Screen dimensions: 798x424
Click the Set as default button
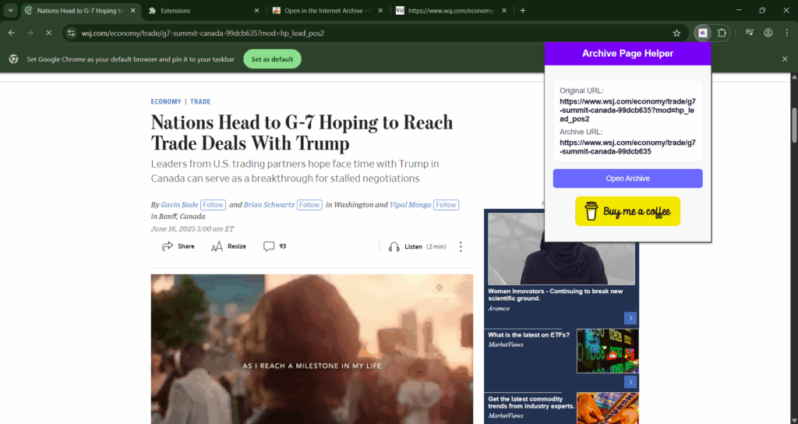pos(271,59)
